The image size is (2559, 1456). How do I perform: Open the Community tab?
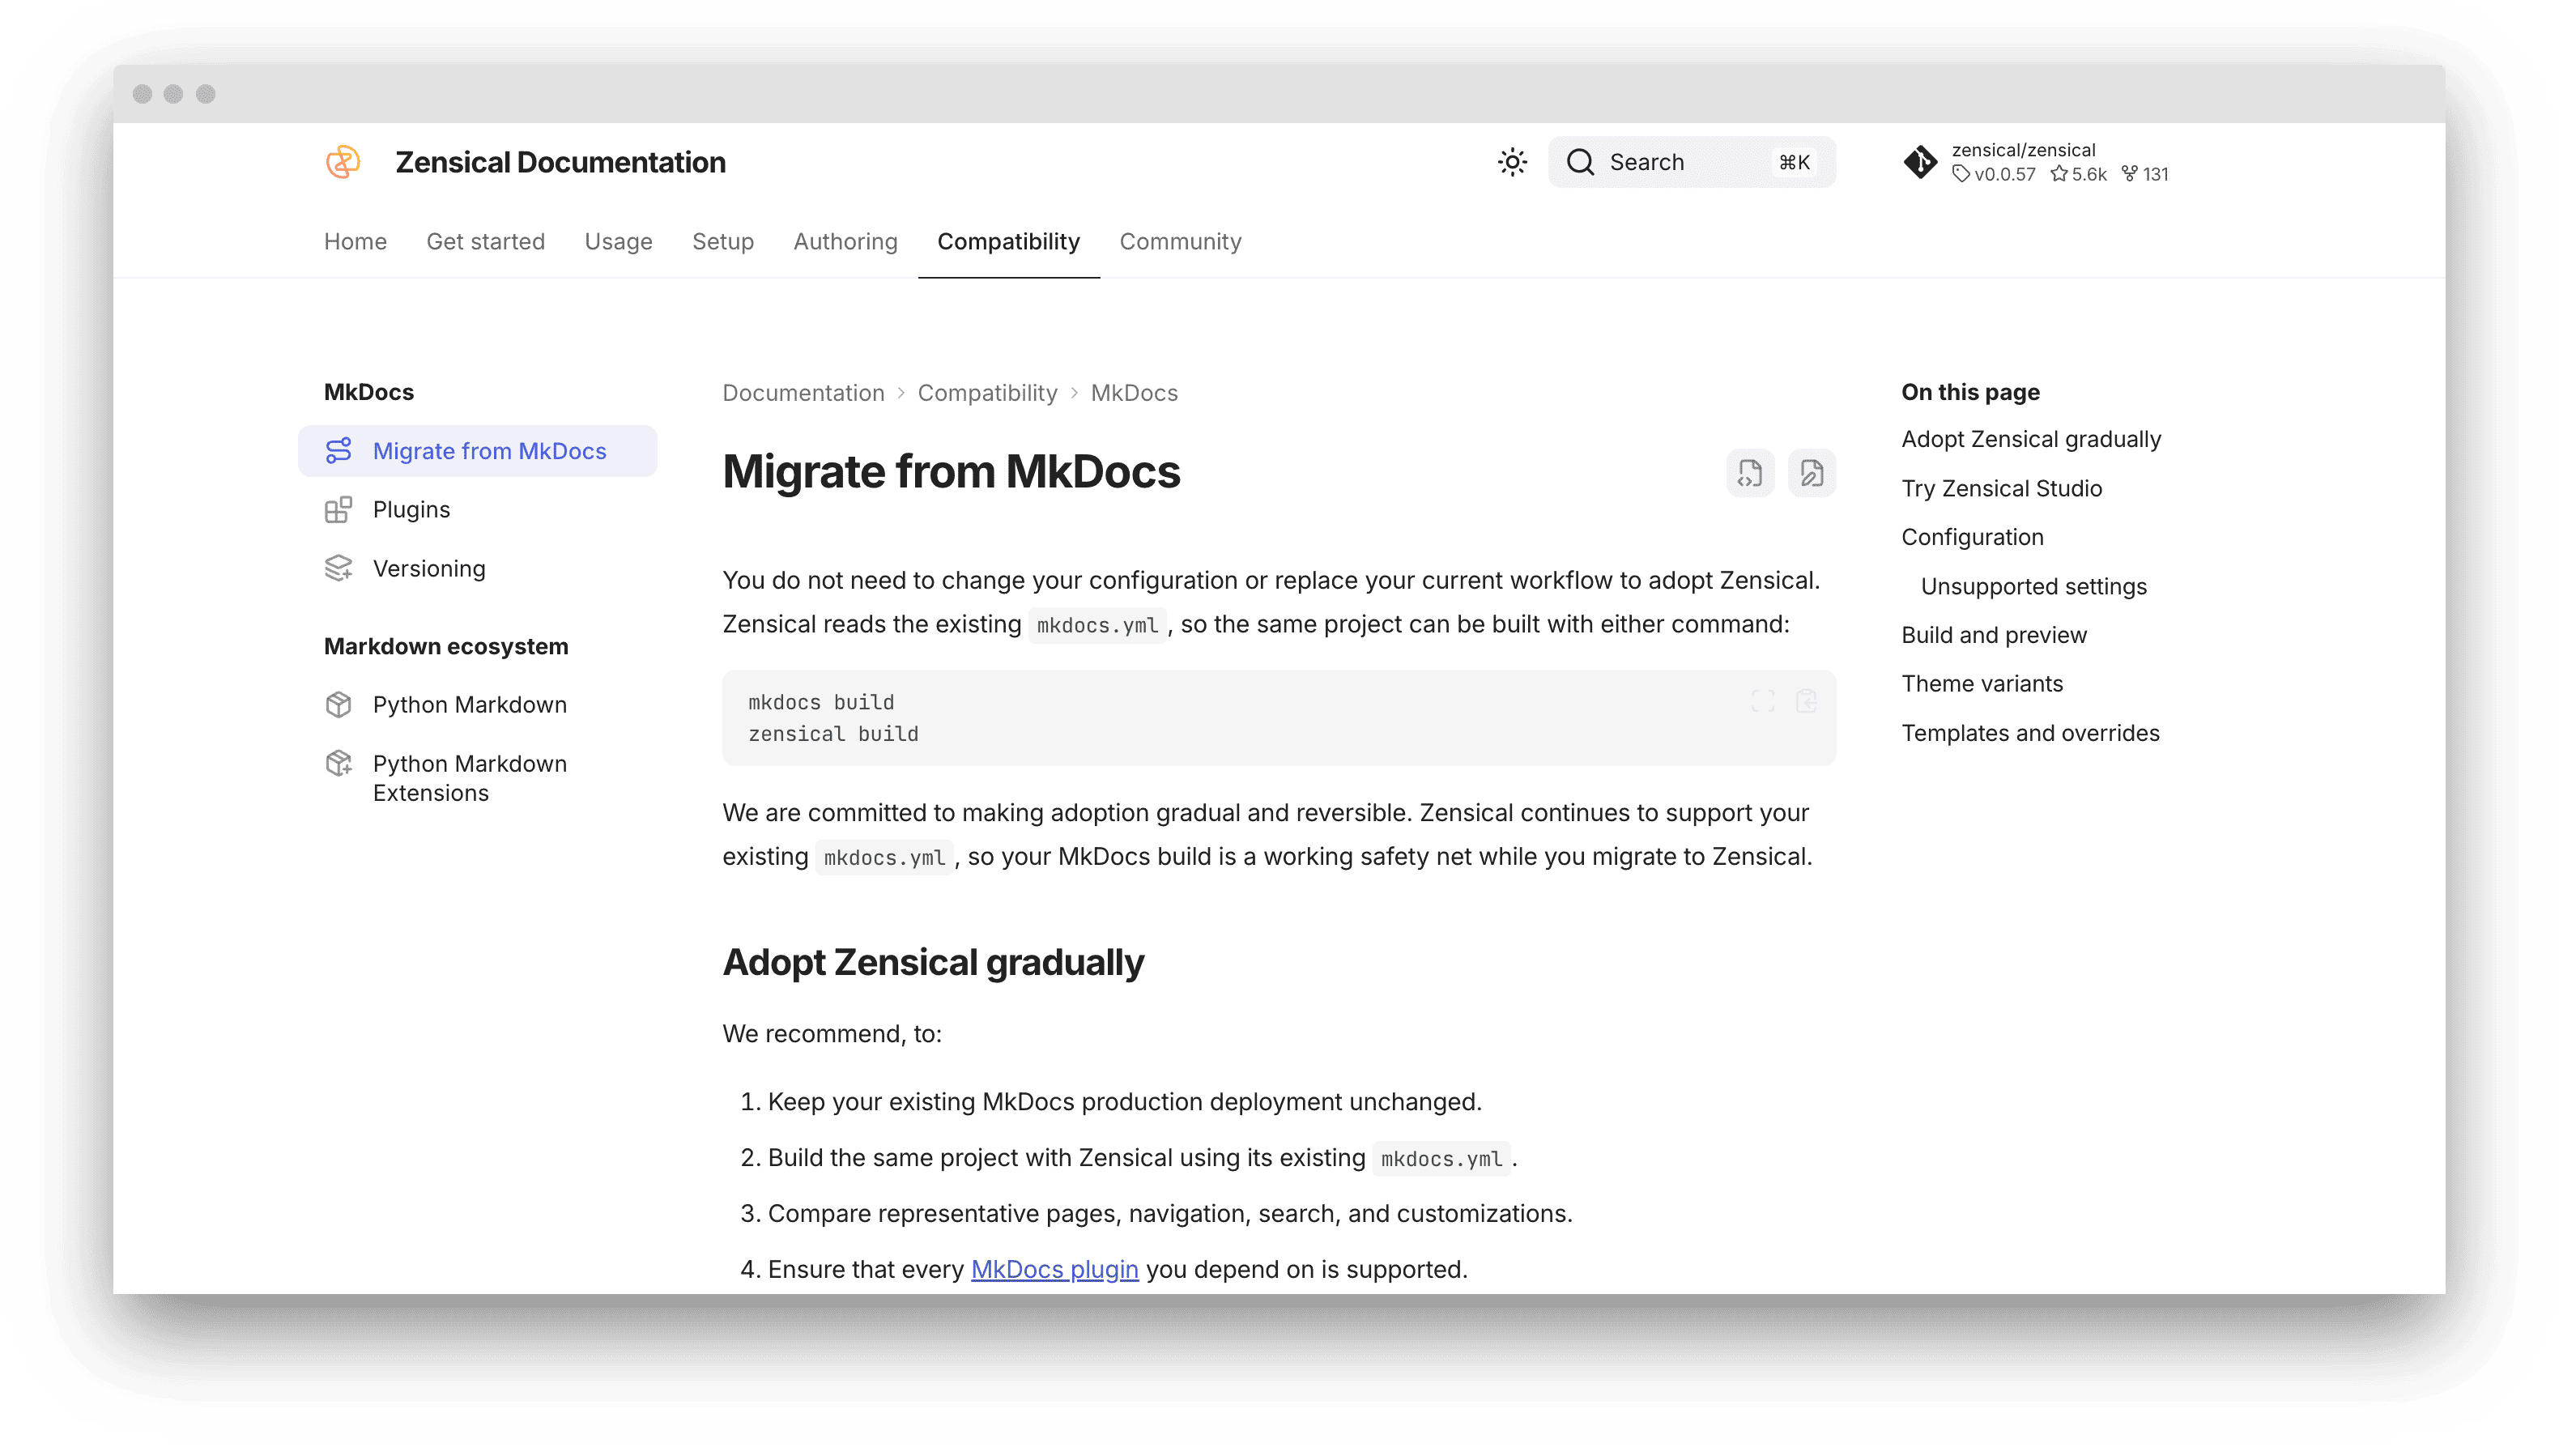(x=1180, y=241)
